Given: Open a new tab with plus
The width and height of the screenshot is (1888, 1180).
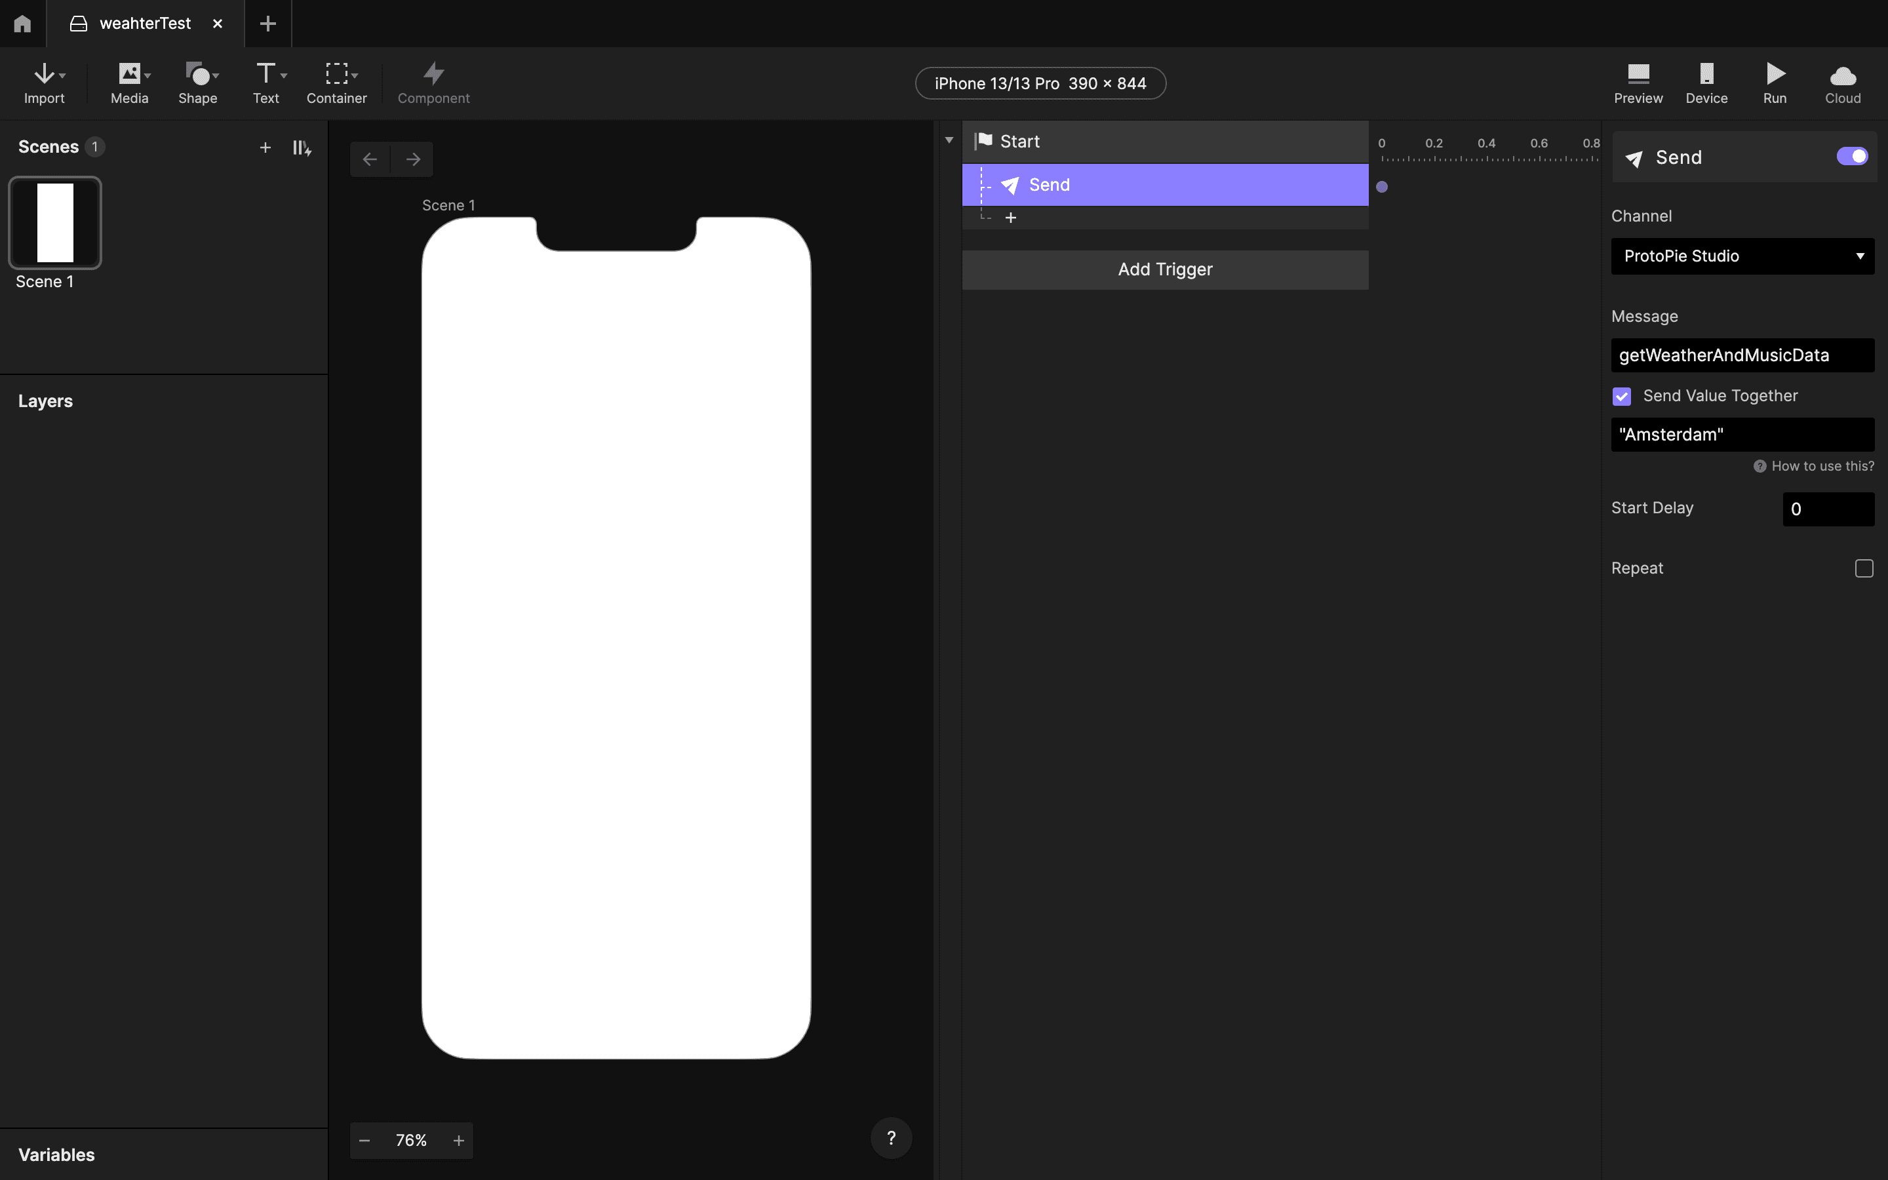Looking at the screenshot, I should pyautogui.click(x=267, y=24).
